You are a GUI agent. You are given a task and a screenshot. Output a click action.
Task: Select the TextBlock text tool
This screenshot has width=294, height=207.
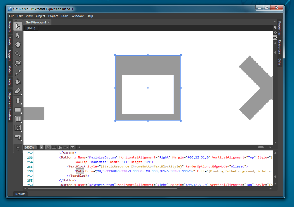(x=18, y=128)
